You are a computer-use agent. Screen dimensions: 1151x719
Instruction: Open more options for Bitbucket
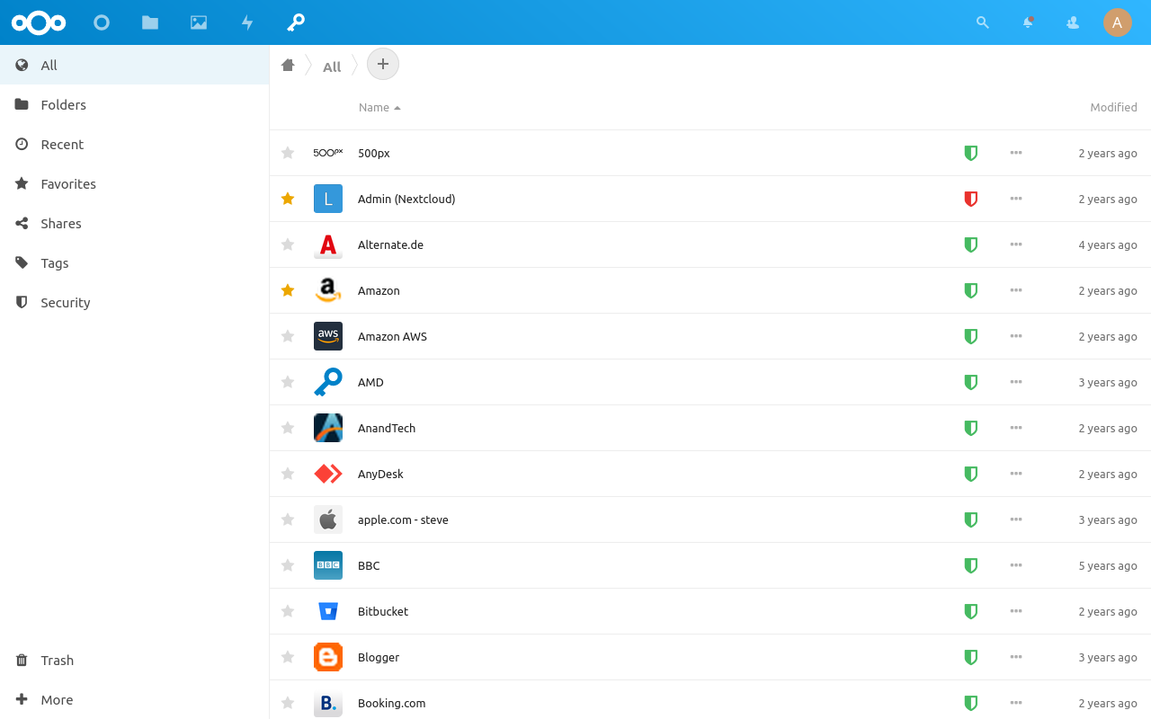point(1016,611)
